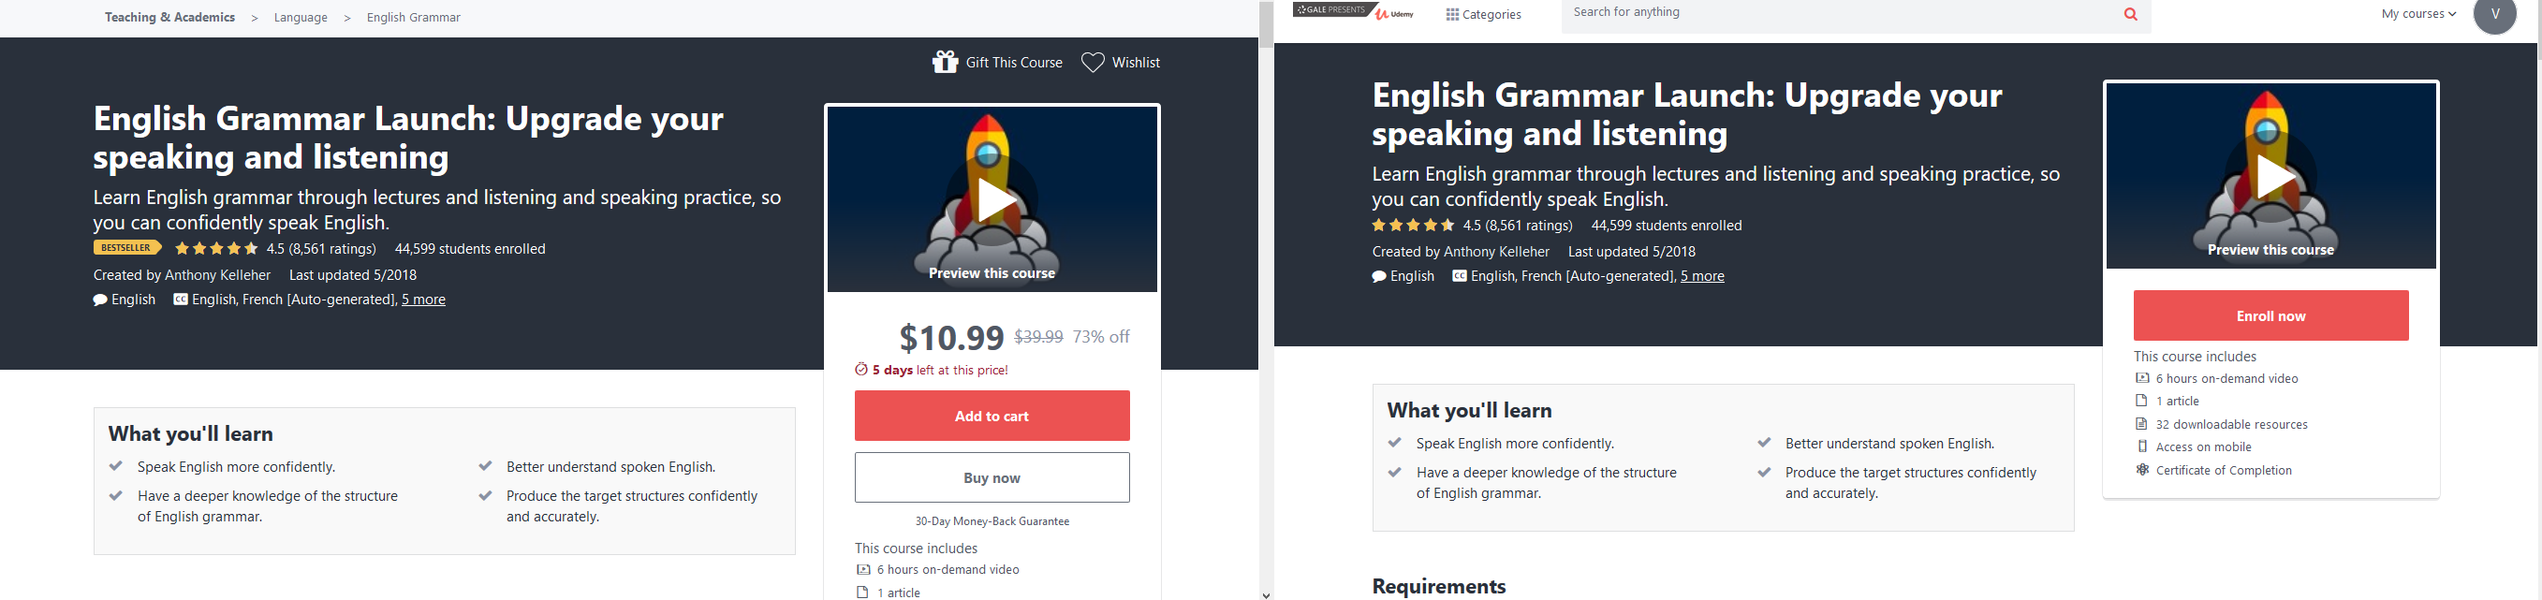Click the Search for anything field

click(1835, 14)
